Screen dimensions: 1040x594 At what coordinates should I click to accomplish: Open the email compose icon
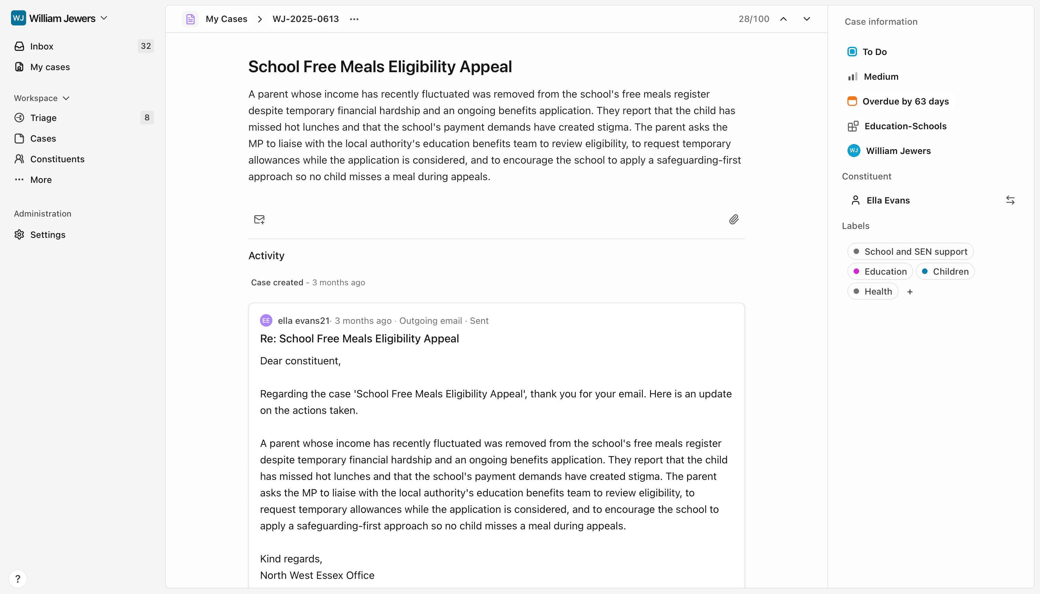(260, 220)
